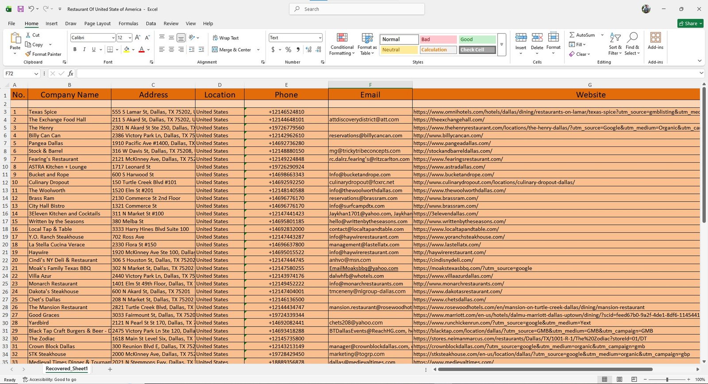Open the Data ribbon tab
The height and width of the screenshot is (384, 708).
pyautogui.click(x=151, y=23)
